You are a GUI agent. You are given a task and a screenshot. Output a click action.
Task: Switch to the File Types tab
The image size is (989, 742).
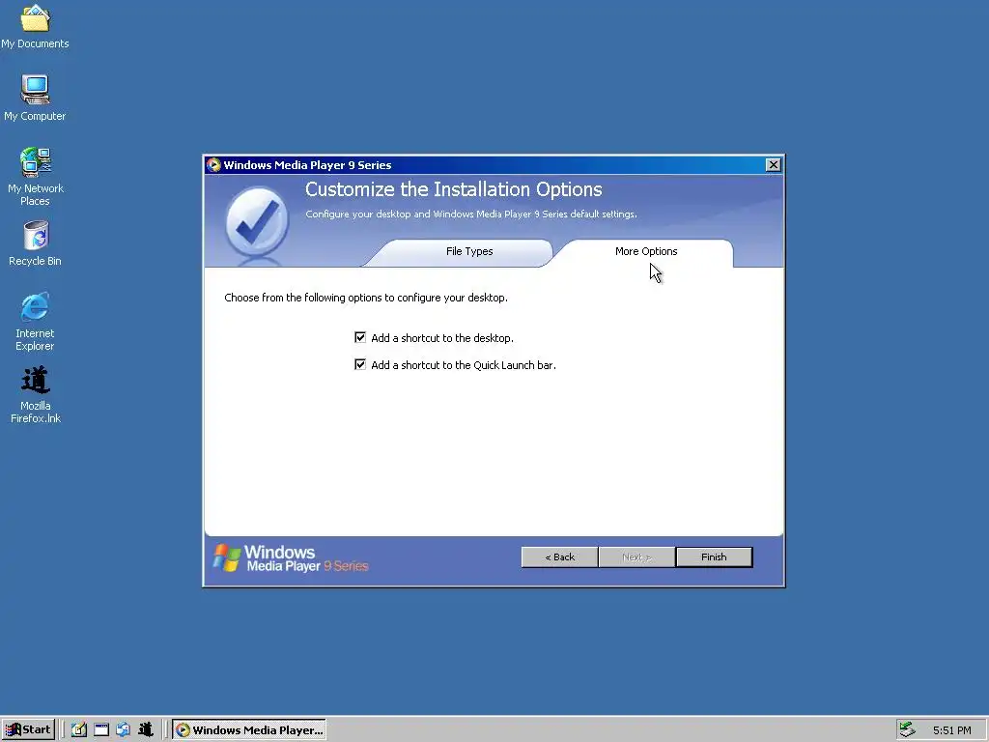click(468, 252)
